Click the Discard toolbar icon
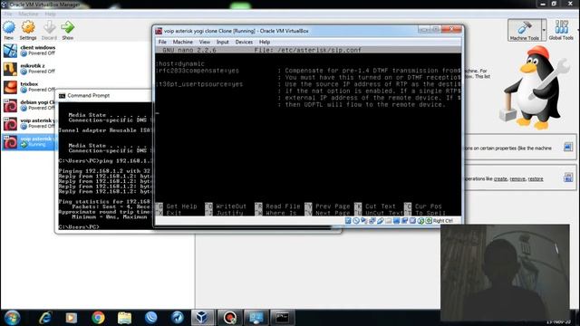 pyautogui.click(x=49, y=28)
